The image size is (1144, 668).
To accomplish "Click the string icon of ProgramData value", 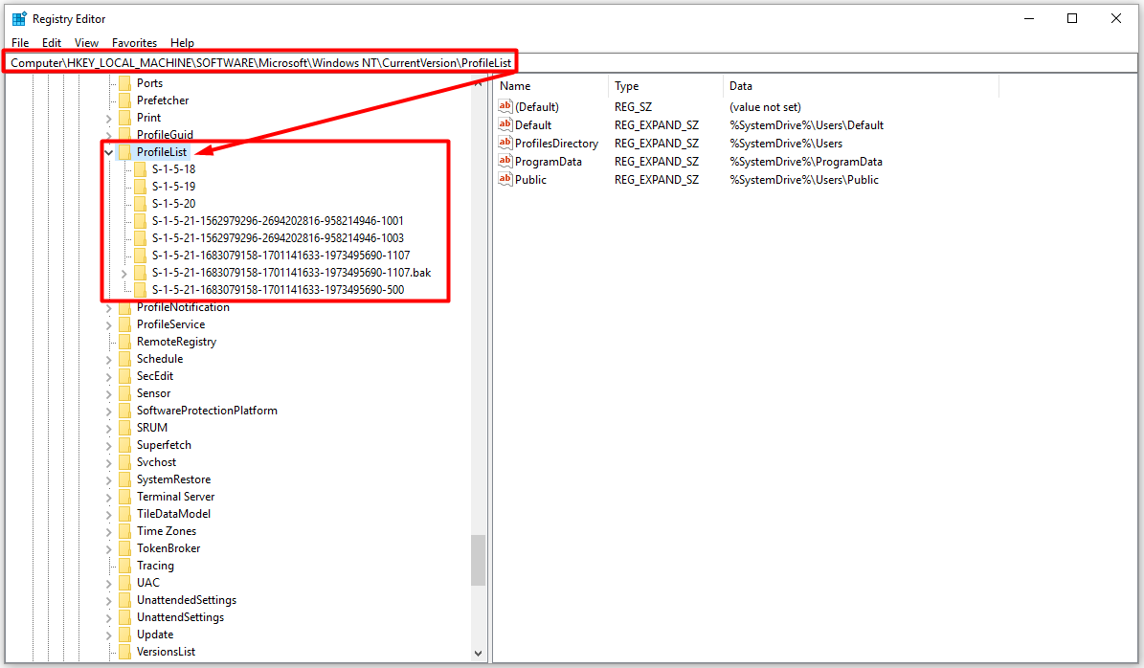I will tap(505, 161).
